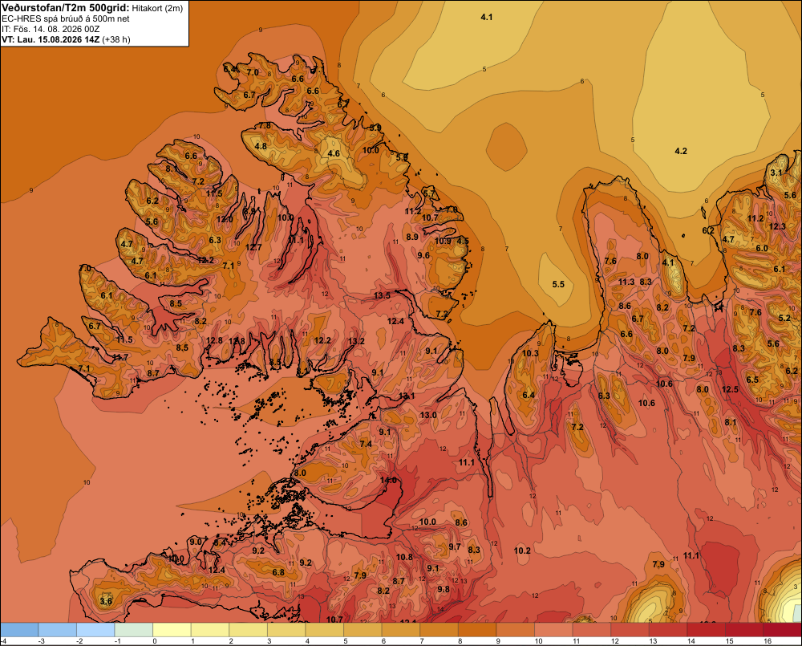Screen dimensions: 802x646
Task: Select the 13.5 temperature reading
Action: pos(382,295)
